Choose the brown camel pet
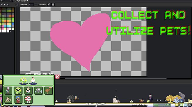The image size is (192, 107). tap(48, 91)
